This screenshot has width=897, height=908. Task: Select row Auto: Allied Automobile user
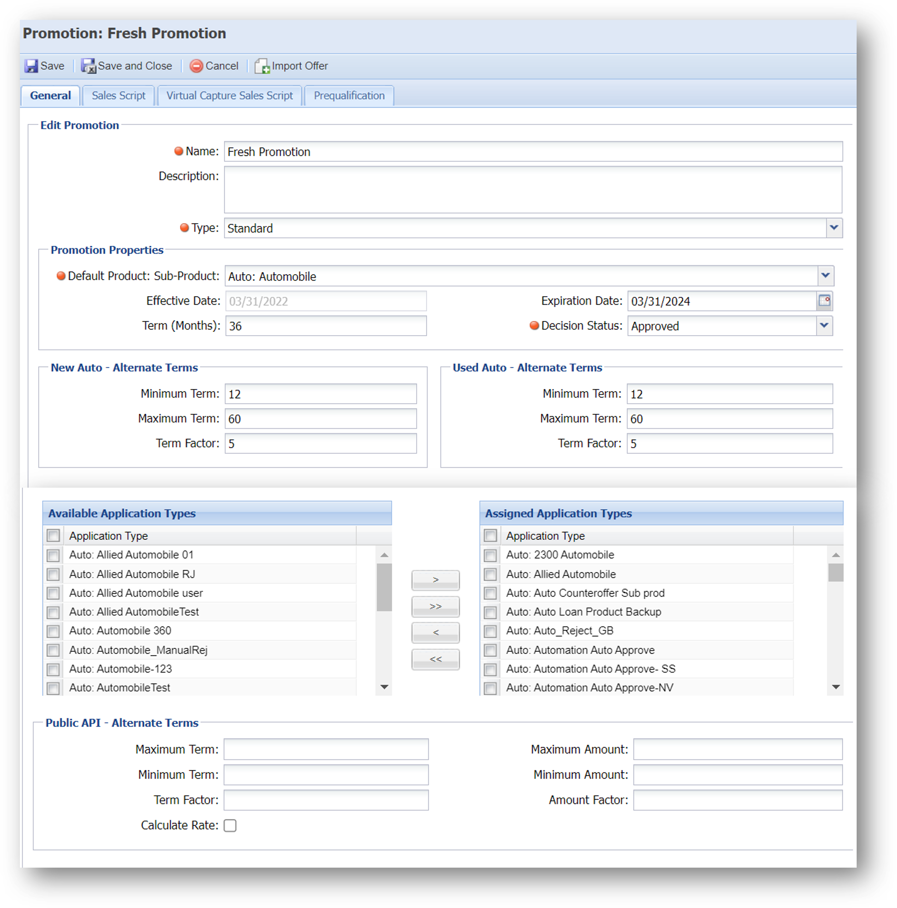[x=200, y=593]
